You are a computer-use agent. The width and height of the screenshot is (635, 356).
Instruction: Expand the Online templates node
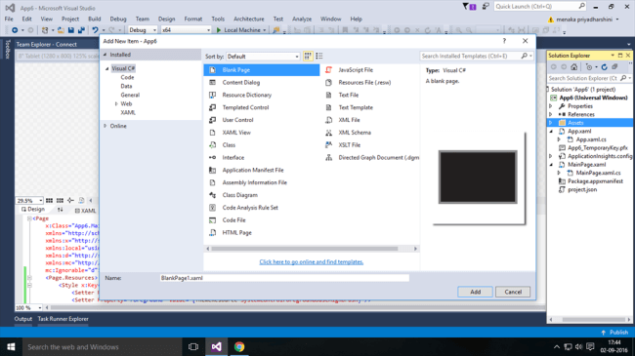pos(106,126)
